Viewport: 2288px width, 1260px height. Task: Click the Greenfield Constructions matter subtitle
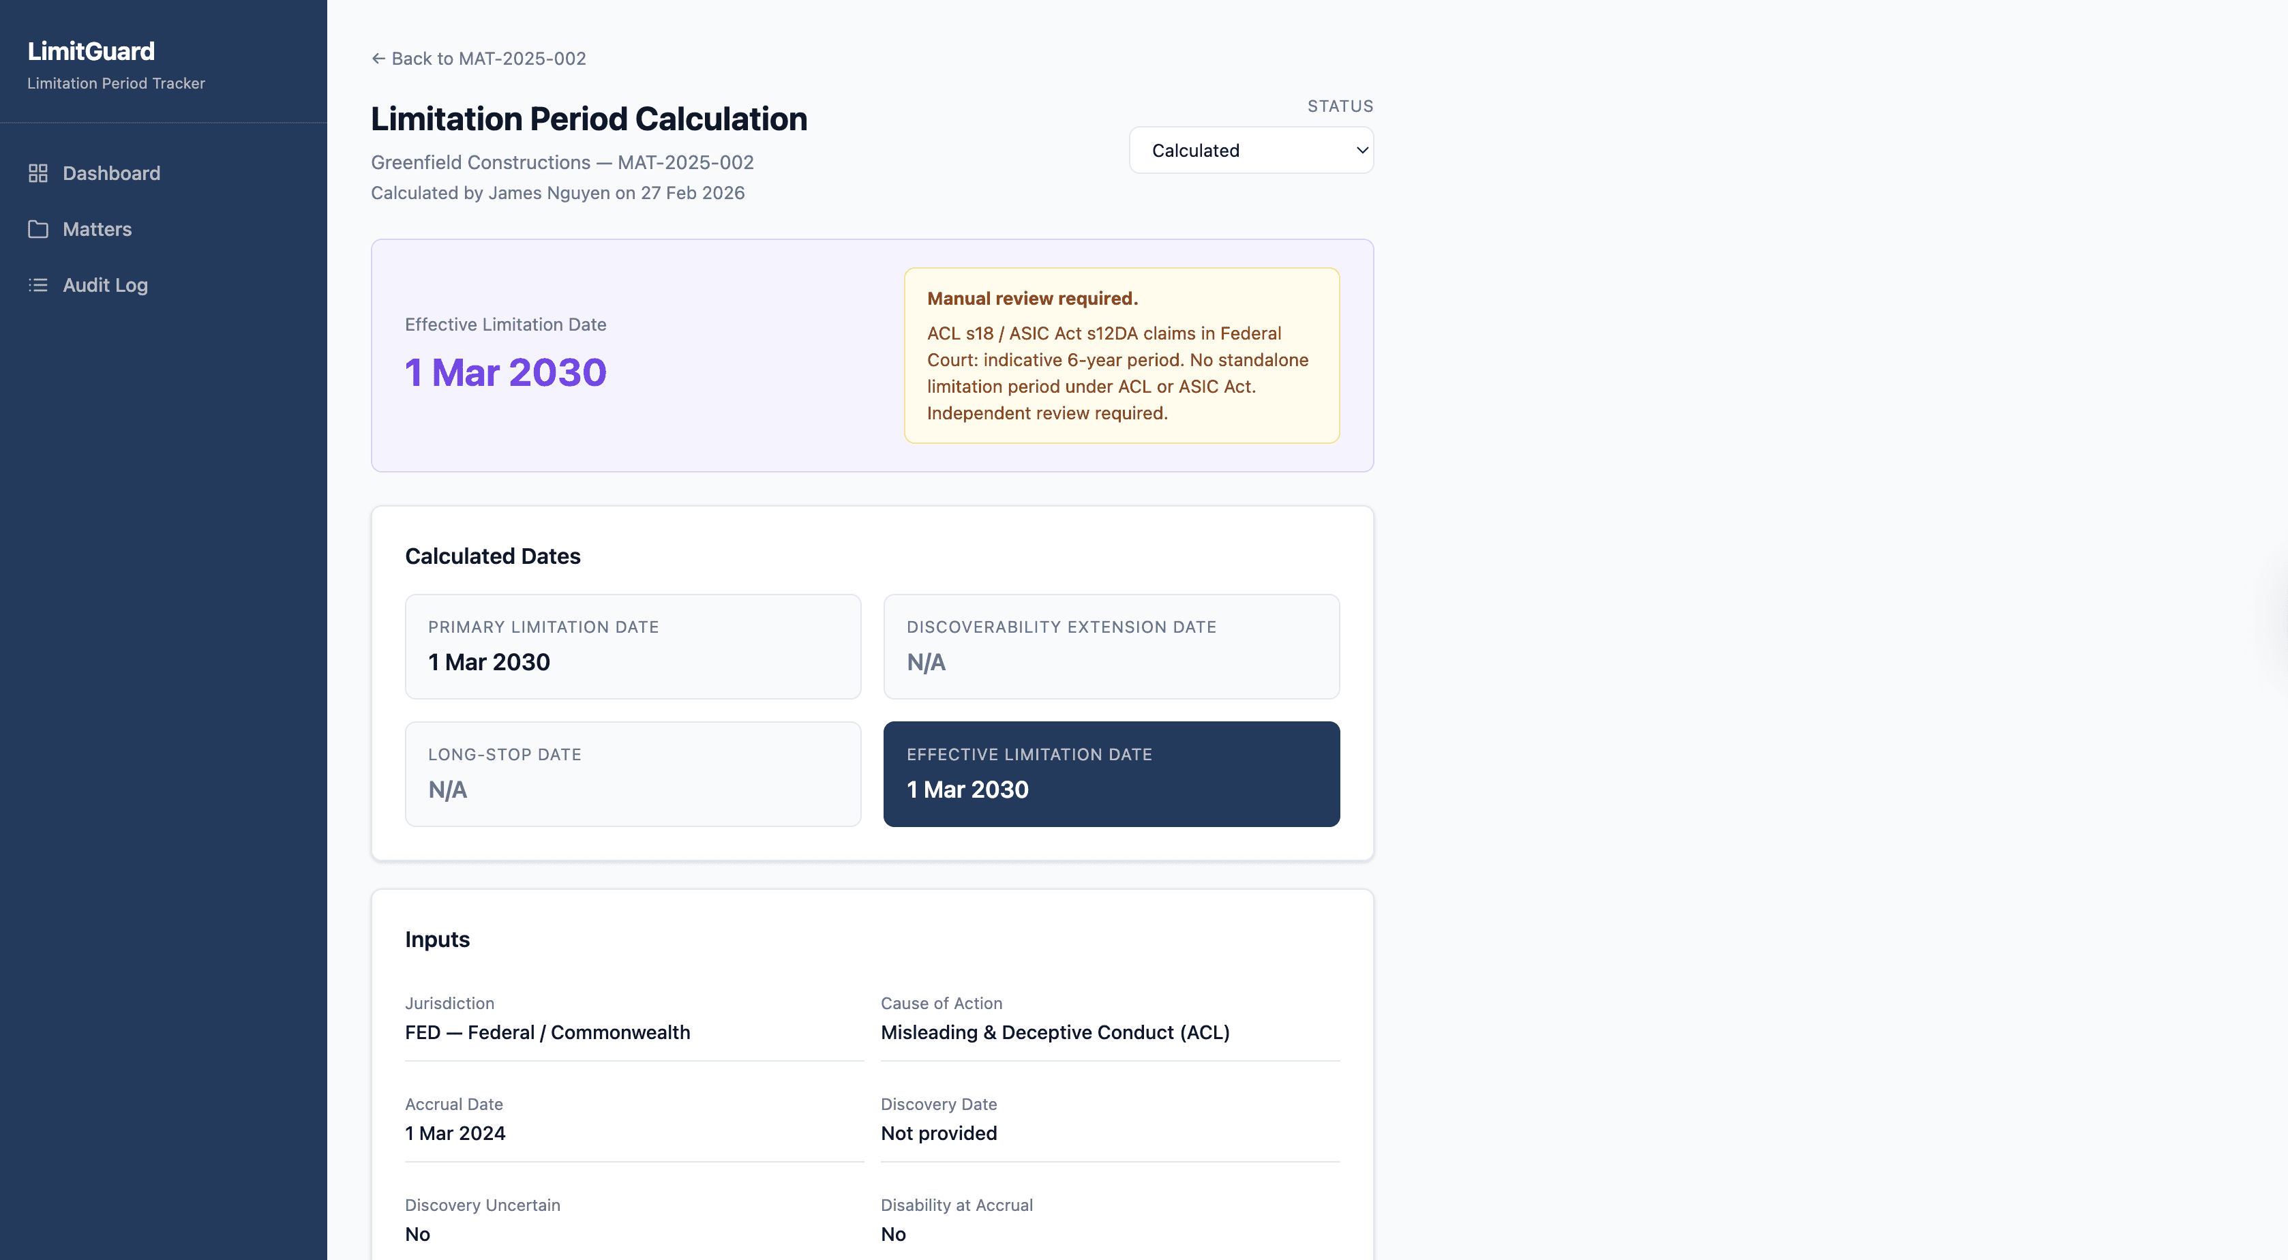click(560, 162)
